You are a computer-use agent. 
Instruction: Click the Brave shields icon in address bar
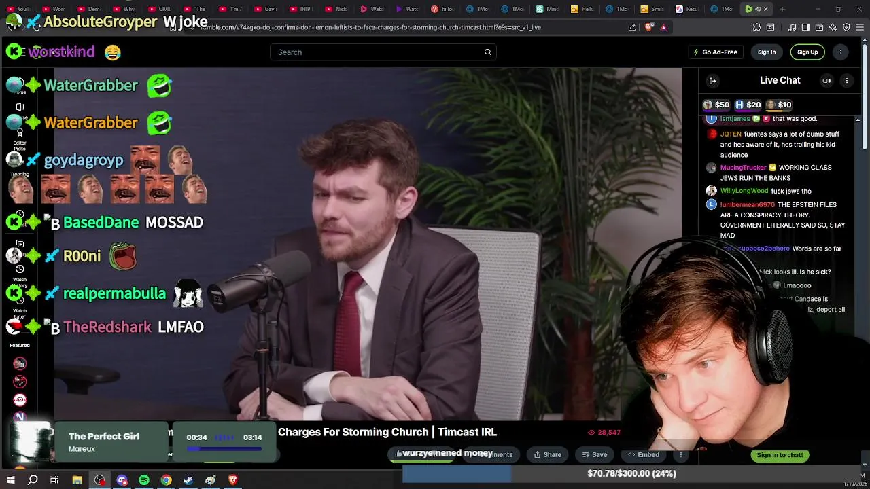pos(648,27)
